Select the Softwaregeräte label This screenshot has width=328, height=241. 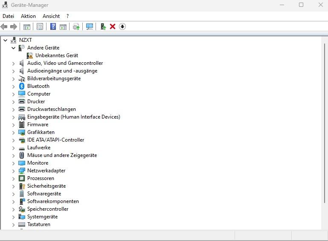coord(44,194)
